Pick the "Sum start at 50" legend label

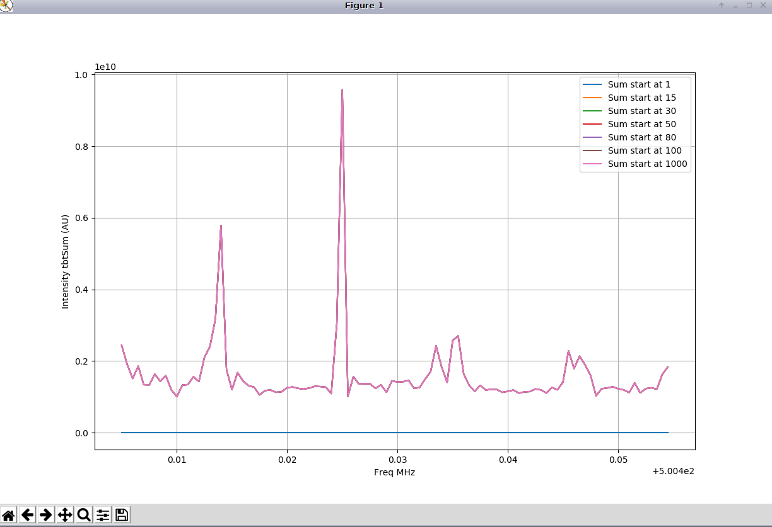pyautogui.click(x=641, y=124)
